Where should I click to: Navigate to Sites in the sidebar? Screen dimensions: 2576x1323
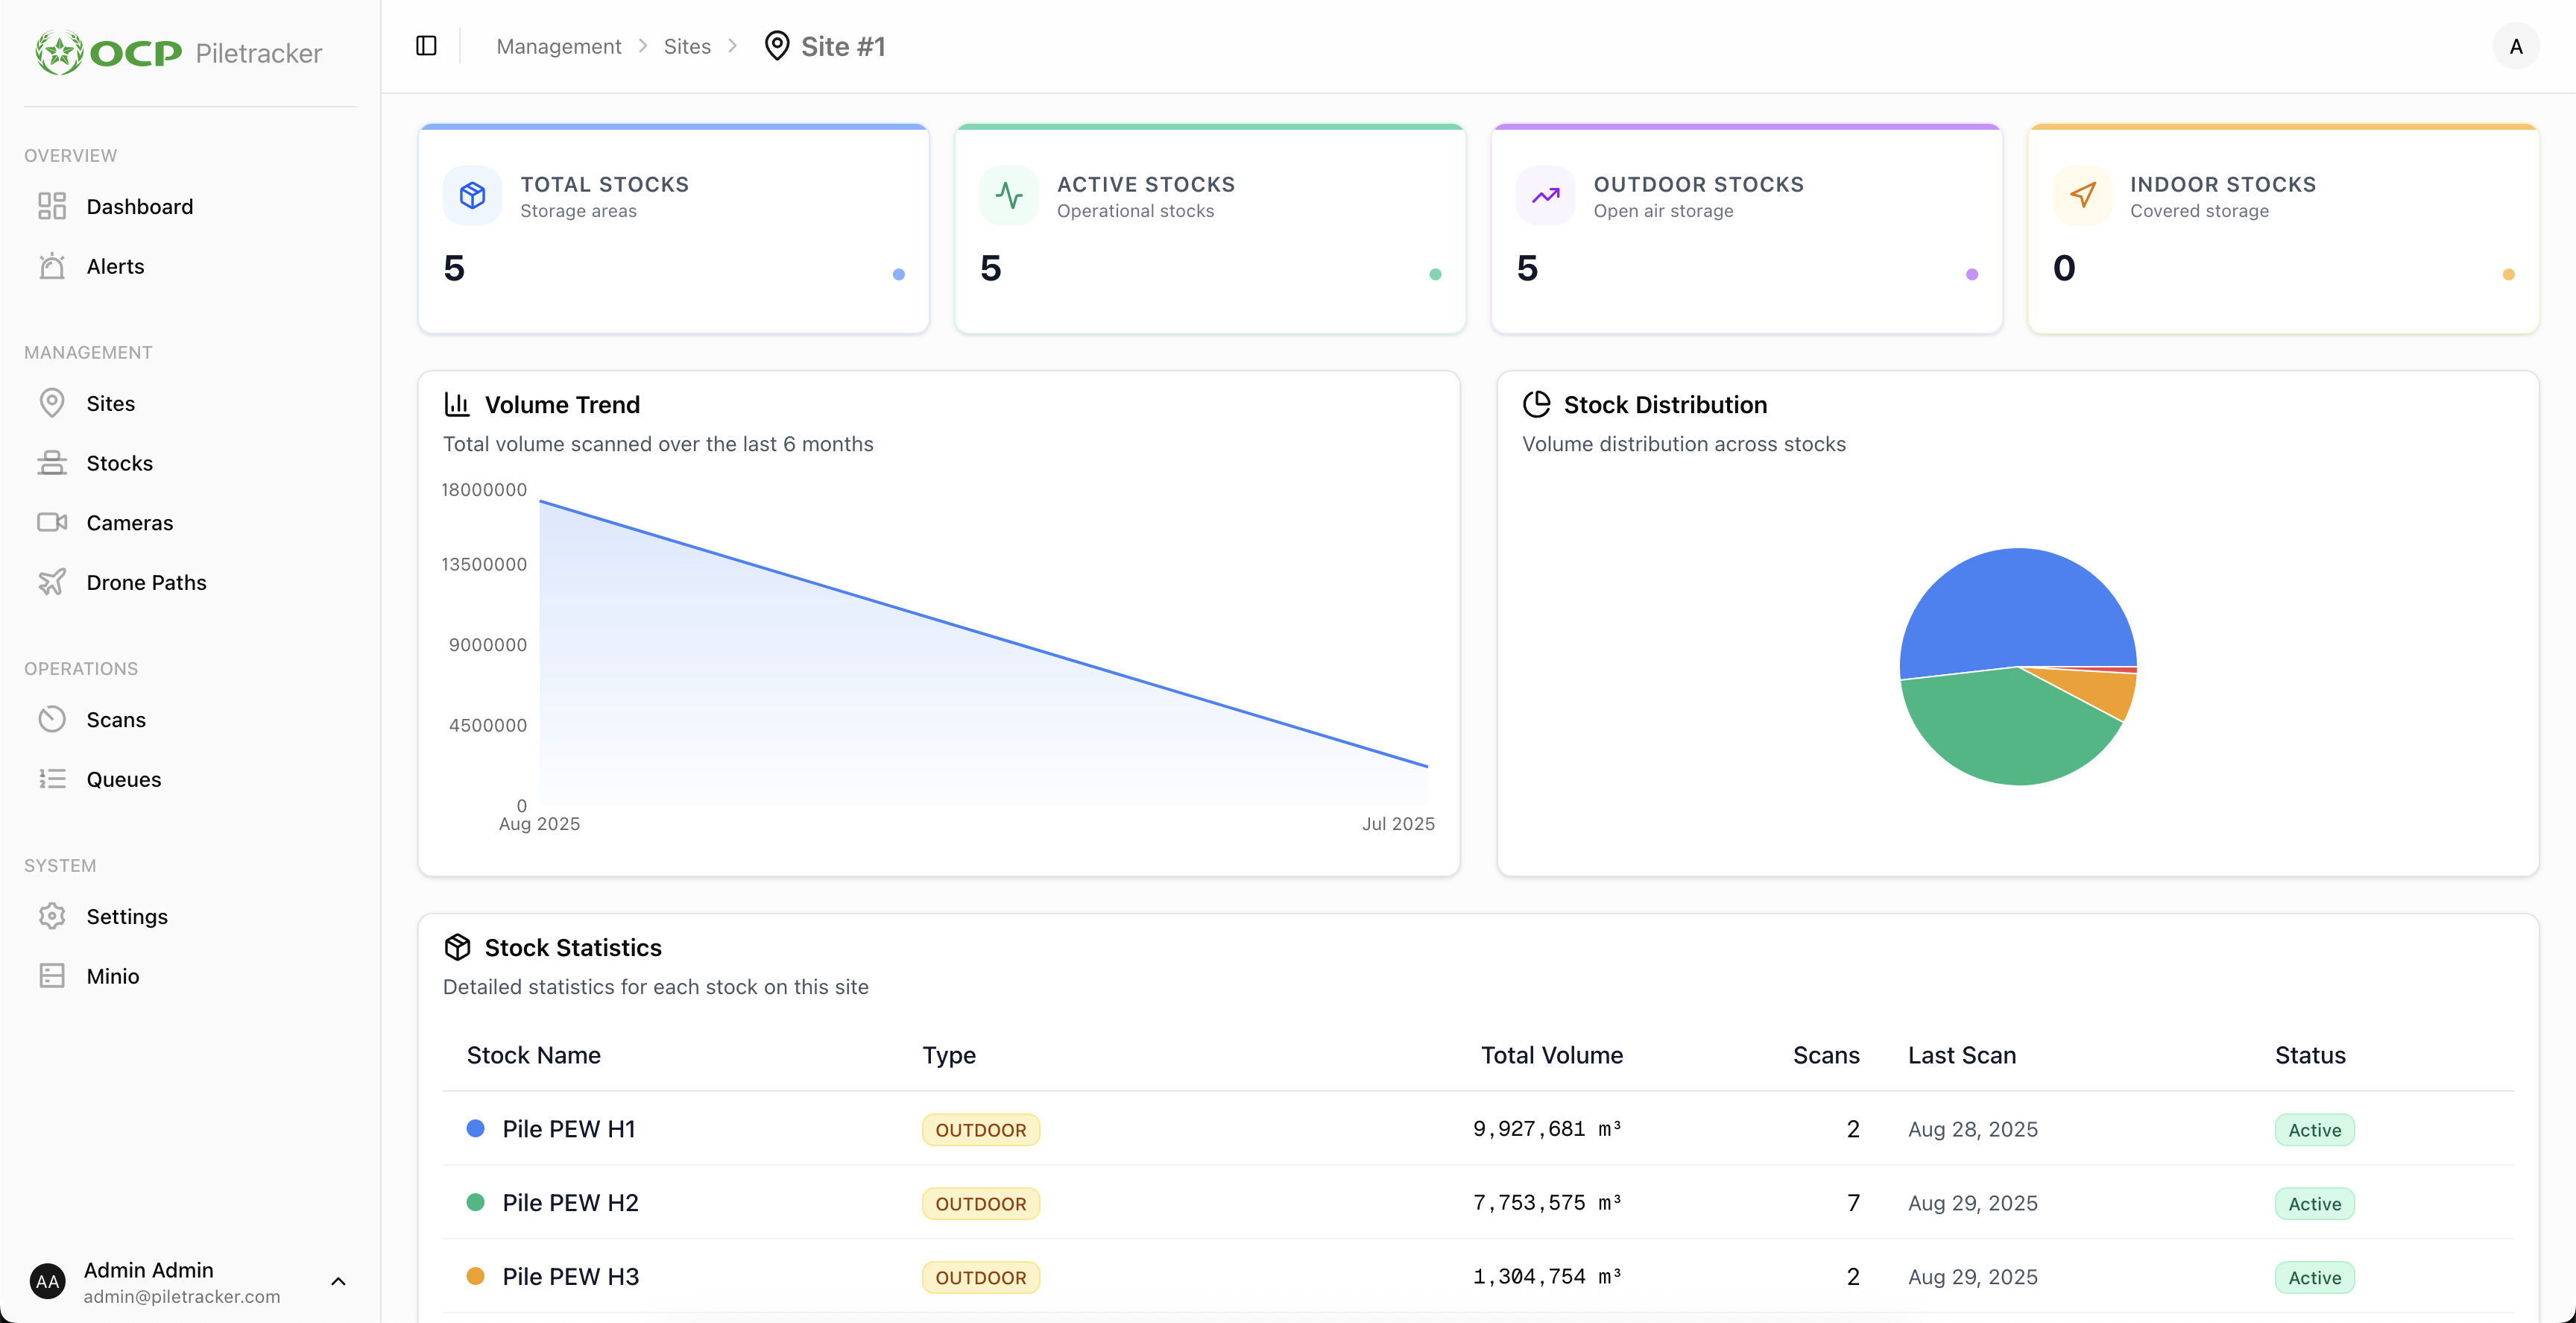[x=110, y=403]
